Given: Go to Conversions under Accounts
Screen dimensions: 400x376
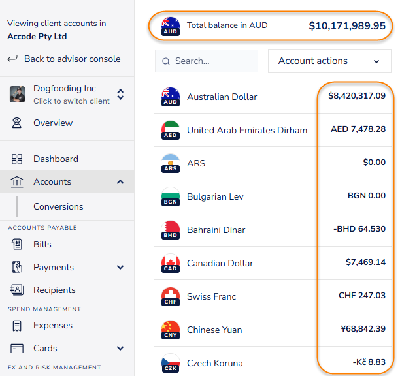Looking at the screenshot, I should (58, 206).
